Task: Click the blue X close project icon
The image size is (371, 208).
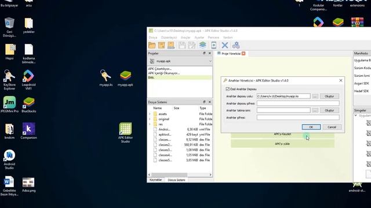Action: tap(225, 45)
